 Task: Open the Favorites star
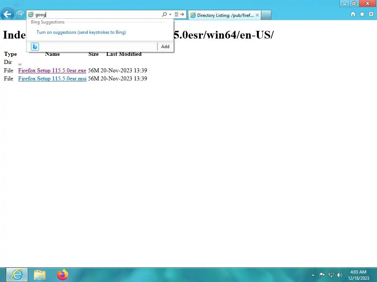point(362,14)
